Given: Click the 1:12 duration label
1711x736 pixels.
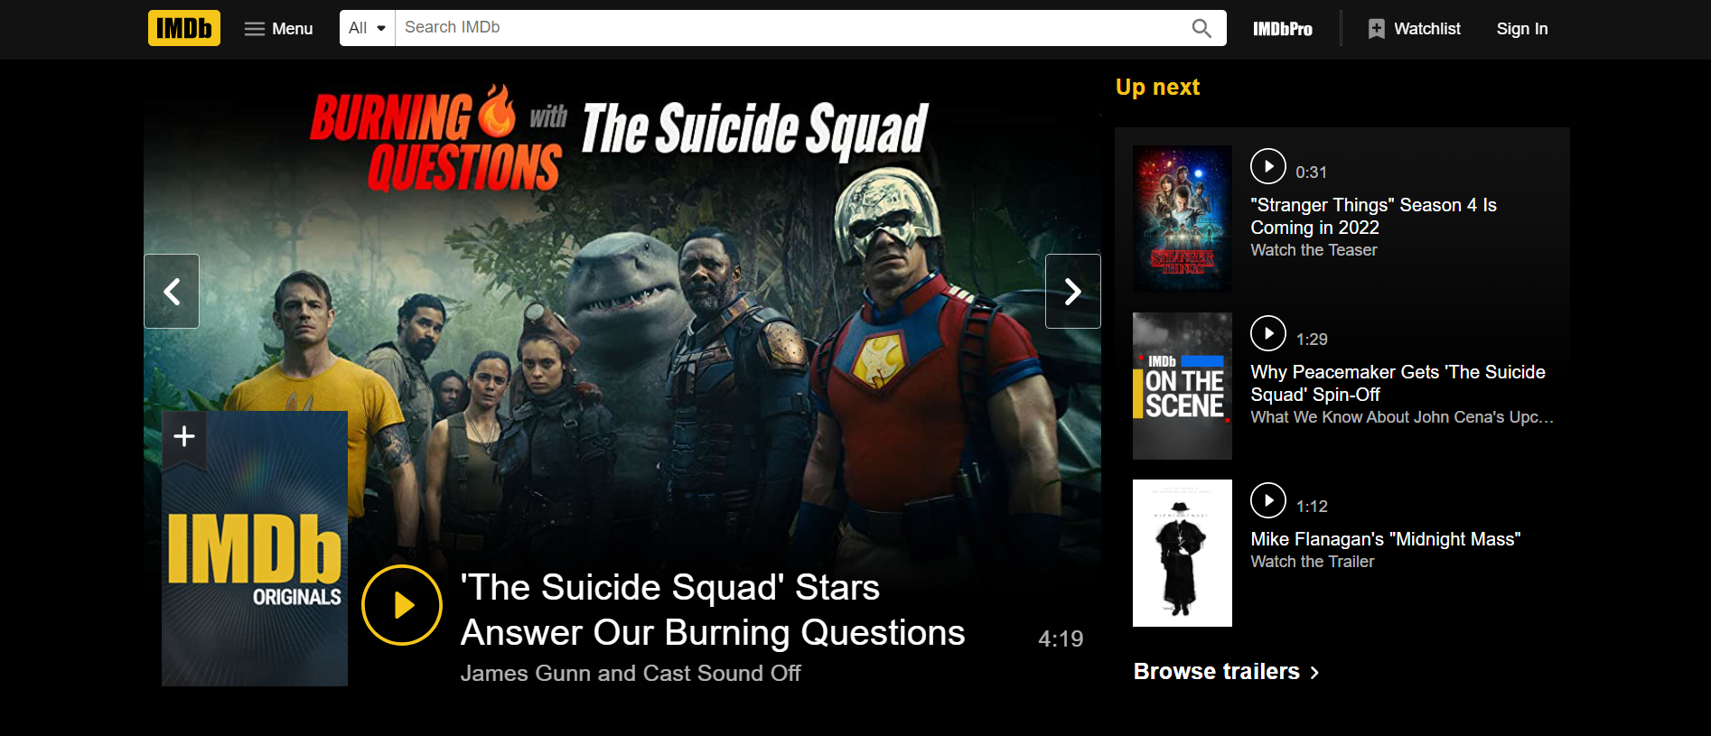Looking at the screenshot, I should pos(1312,507).
